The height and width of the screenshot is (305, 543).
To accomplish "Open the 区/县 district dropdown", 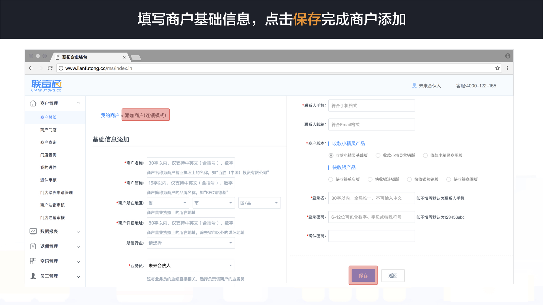I will [x=260, y=203].
